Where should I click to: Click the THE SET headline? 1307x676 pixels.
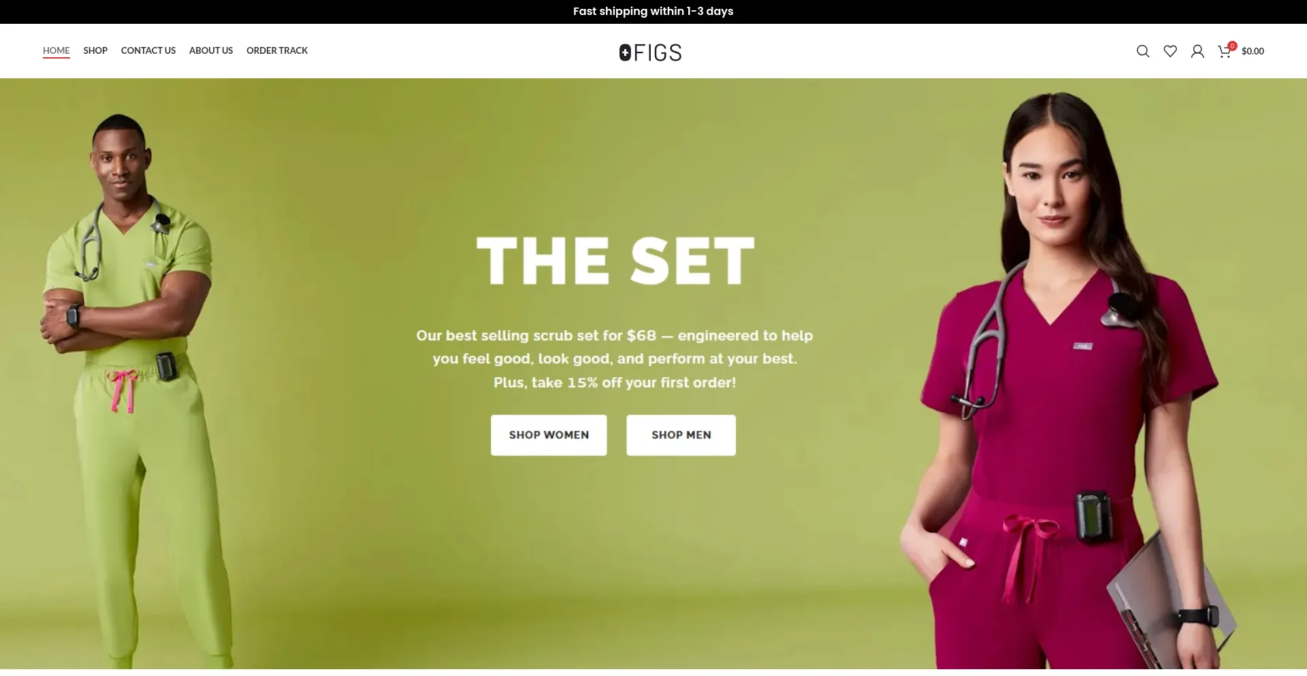pos(615,261)
